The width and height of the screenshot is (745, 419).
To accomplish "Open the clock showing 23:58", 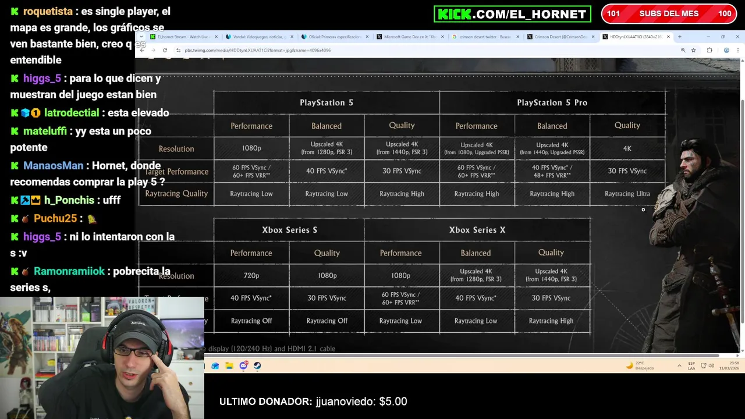I will (730, 365).
